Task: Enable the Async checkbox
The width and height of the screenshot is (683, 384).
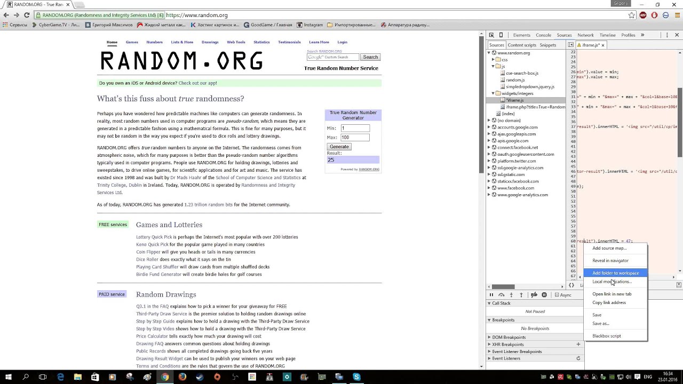Action: 557,295
